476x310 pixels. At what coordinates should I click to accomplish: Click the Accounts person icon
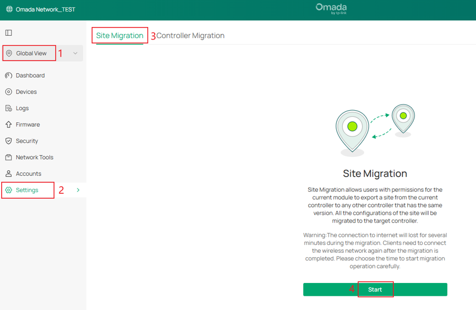pyautogui.click(x=8, y=173)
